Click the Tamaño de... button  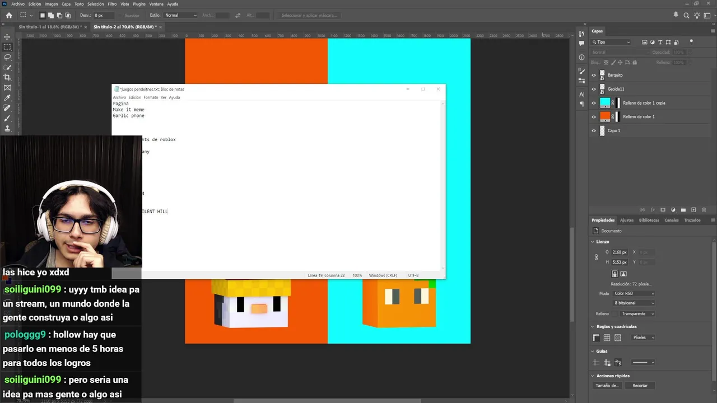click(607, 386)
